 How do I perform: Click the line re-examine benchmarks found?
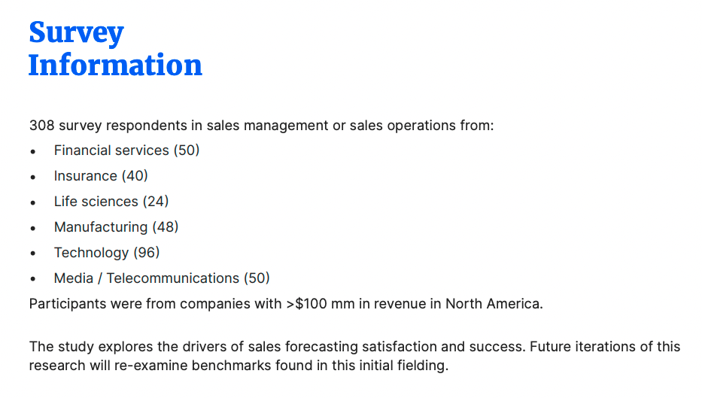pyautogui.click(x=239, y=366)
